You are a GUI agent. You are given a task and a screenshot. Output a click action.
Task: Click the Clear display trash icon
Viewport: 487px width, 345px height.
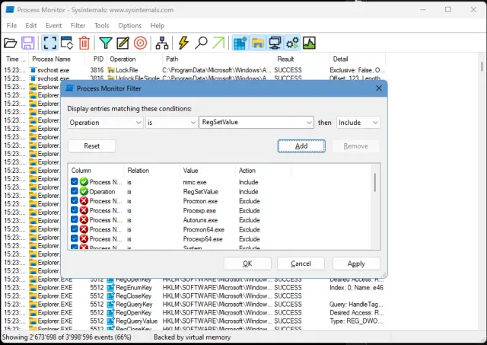[84, 43]
